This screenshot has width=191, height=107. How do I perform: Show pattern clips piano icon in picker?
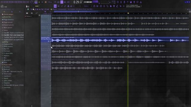coord(27,13)
